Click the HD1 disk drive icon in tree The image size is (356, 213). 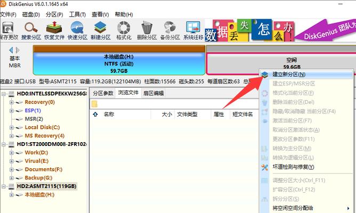click(11, 144)
